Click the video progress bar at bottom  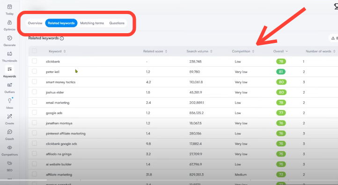click(169, 180)
